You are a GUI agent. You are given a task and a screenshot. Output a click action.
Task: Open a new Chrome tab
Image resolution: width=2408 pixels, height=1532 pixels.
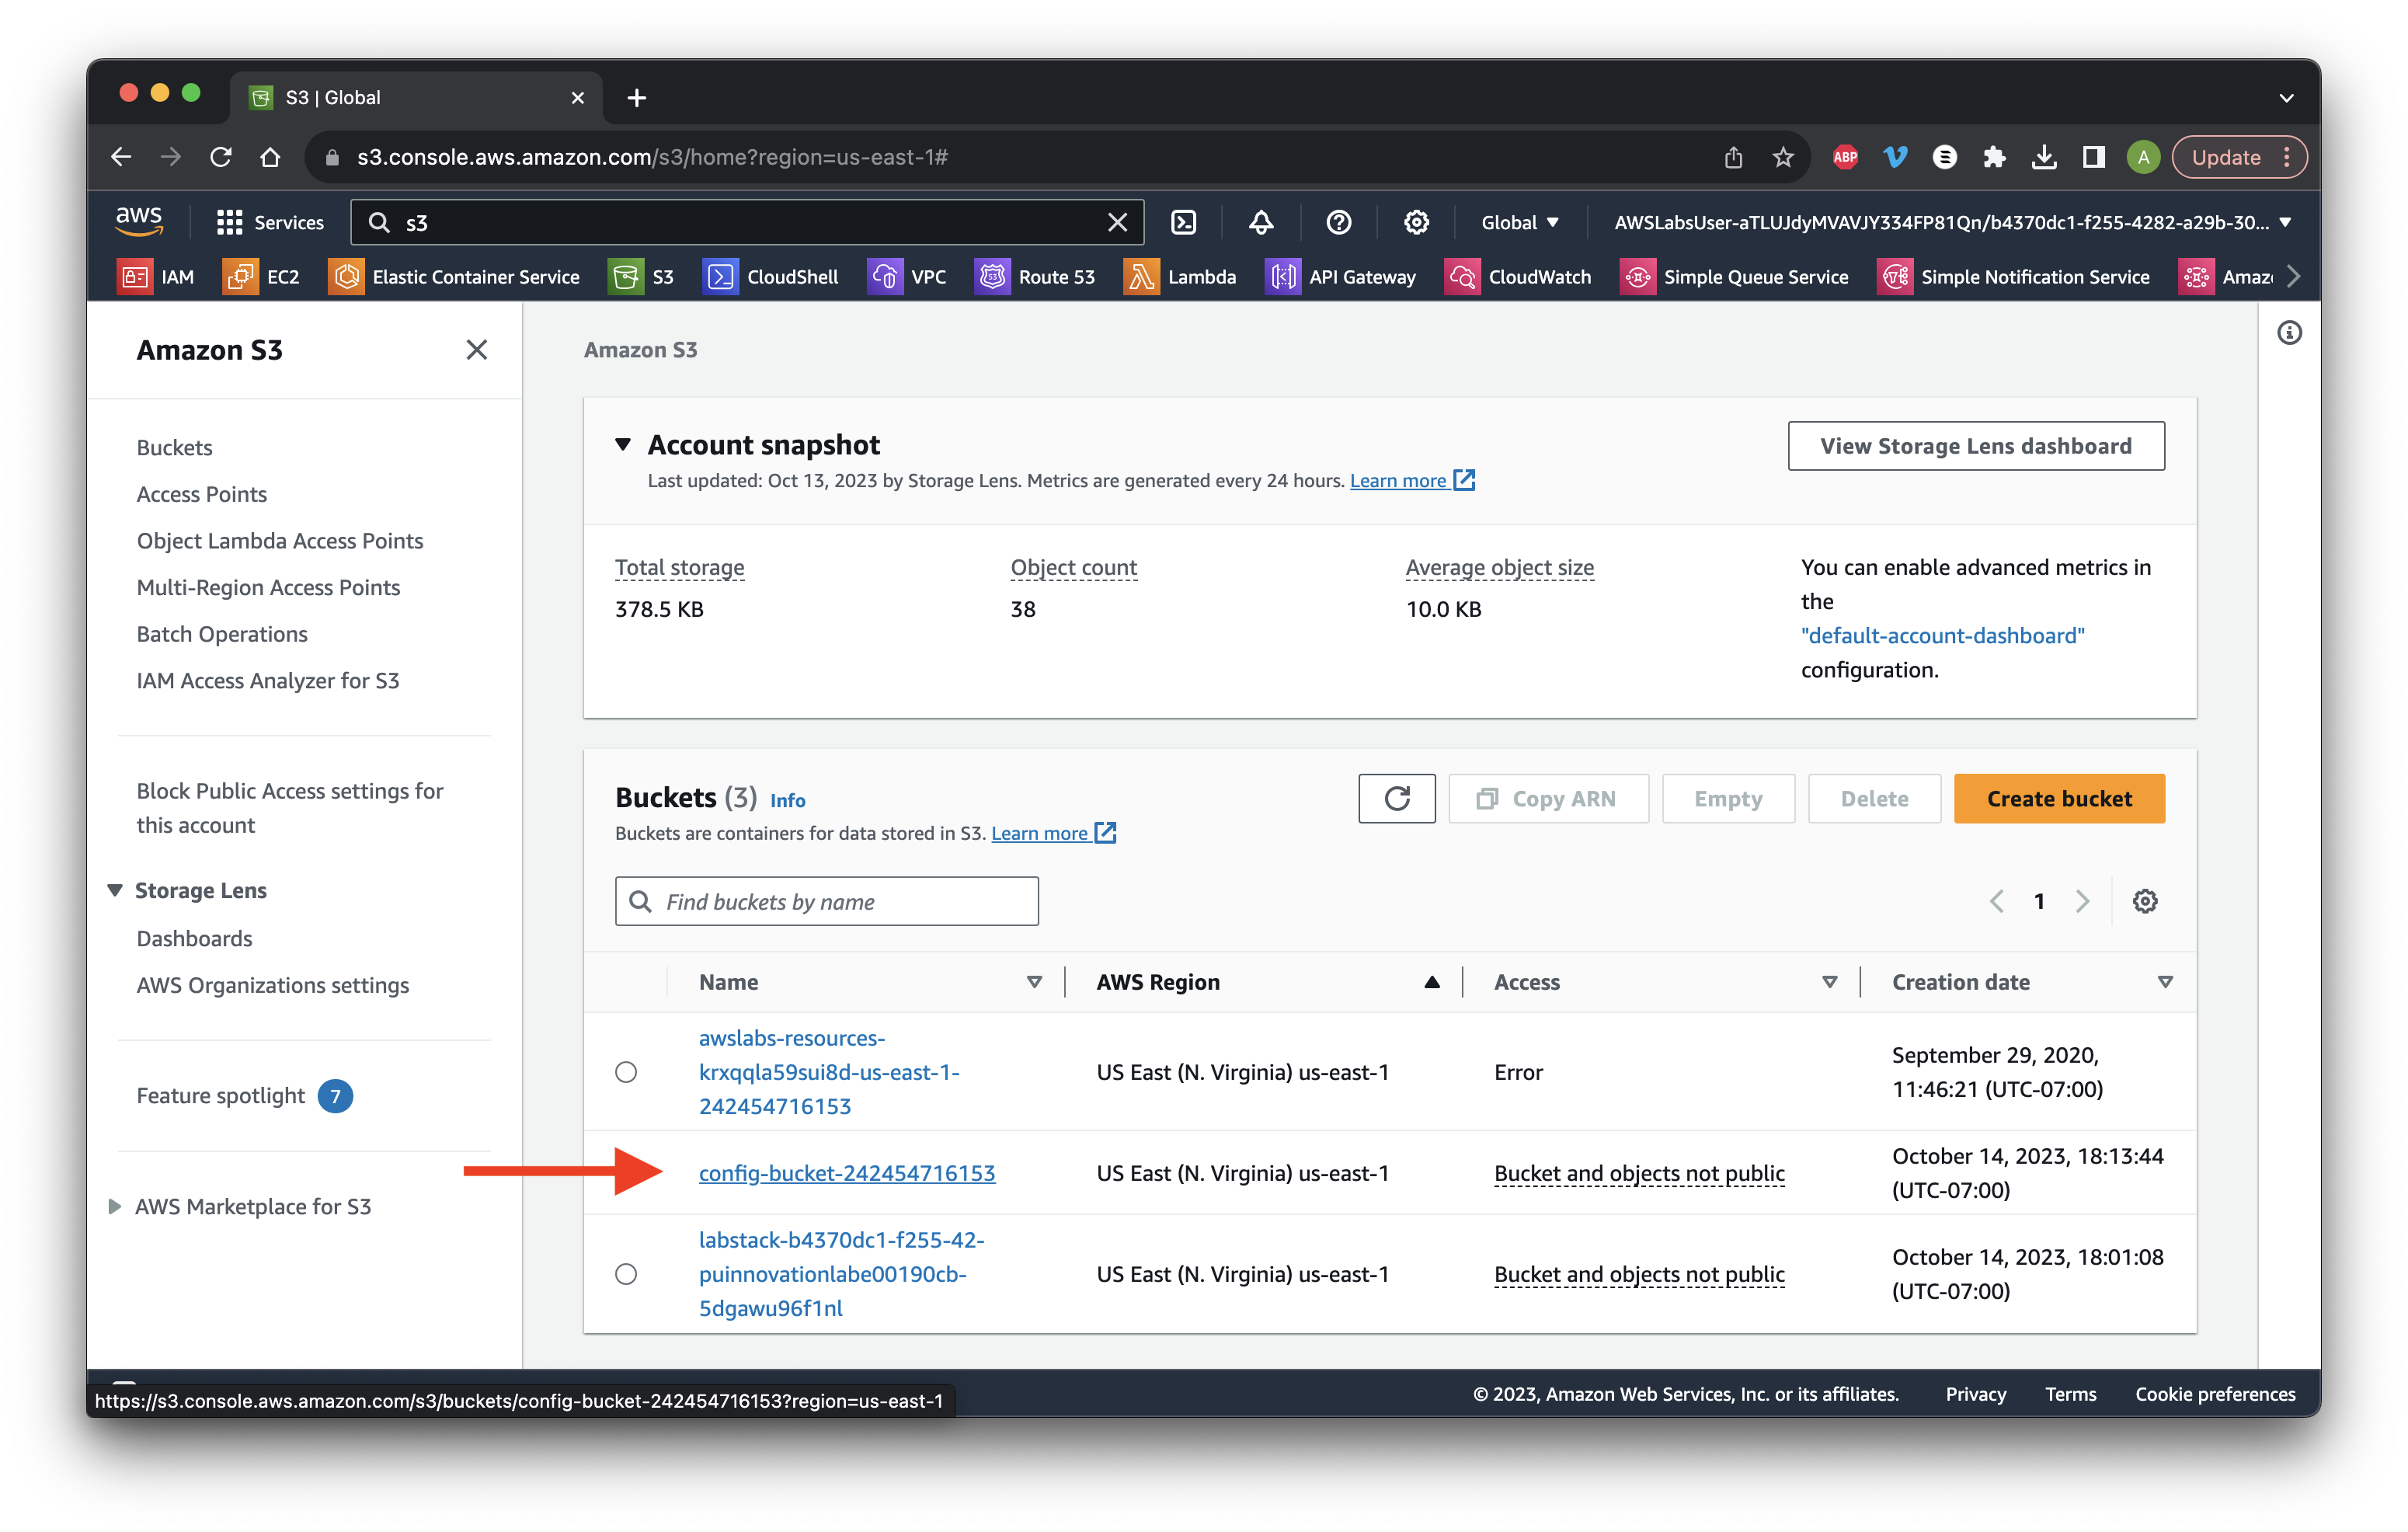[636, 98]
